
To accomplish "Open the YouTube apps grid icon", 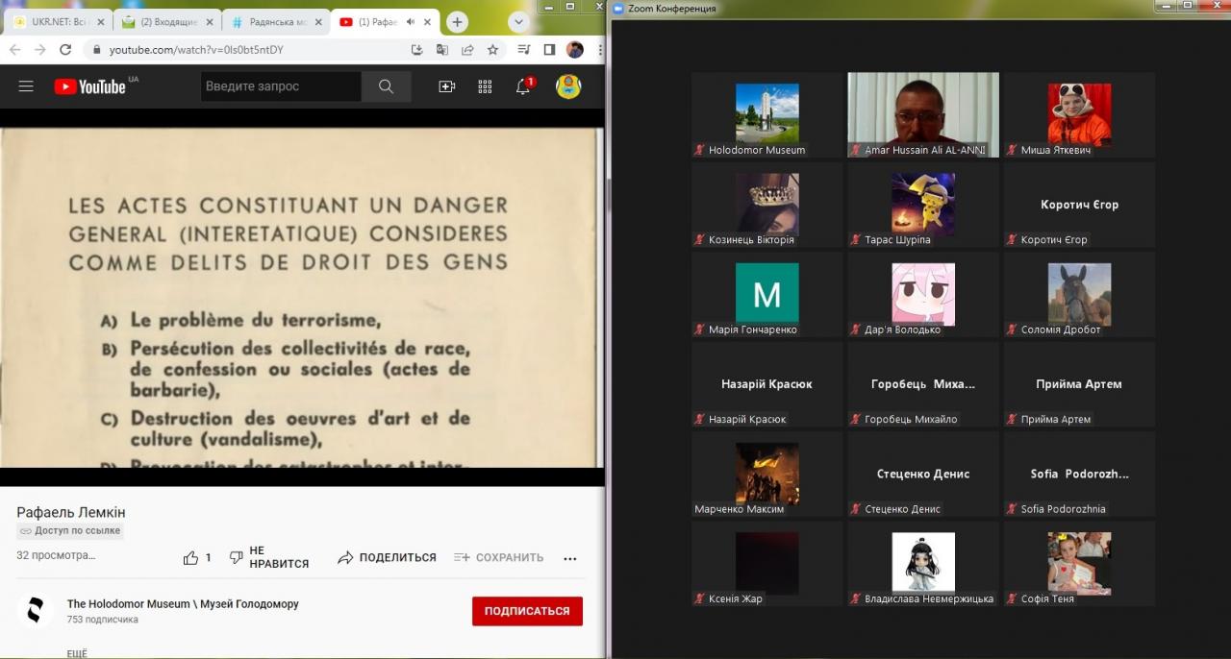I will click(x=485, y=86).
